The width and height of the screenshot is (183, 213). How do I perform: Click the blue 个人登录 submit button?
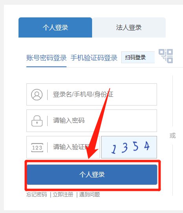(92, 175)
